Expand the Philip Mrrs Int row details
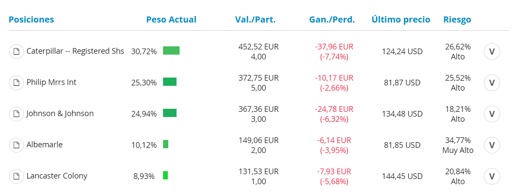Screen dimensions: 517x195 (x=492, y=83)
